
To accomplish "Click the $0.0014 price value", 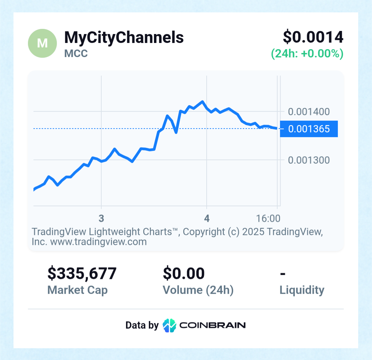I will point(313,37).
